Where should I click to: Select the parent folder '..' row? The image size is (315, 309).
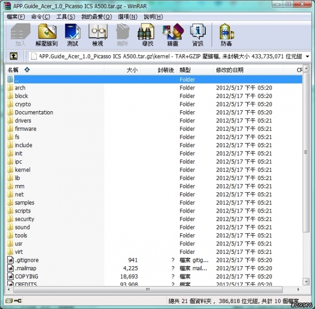pyautogui.click(x=155, y=80)
